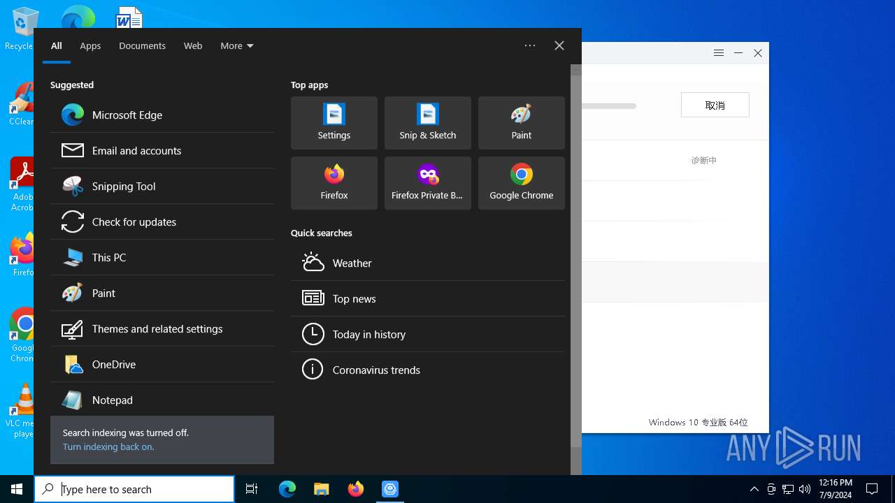Launch Notepad from suggestions

[162, 400]
